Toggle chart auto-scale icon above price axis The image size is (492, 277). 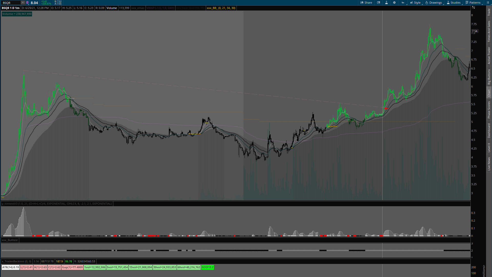[474, 7]
